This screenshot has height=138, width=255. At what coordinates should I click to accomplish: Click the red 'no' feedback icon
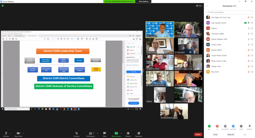(x=217, y=126)
